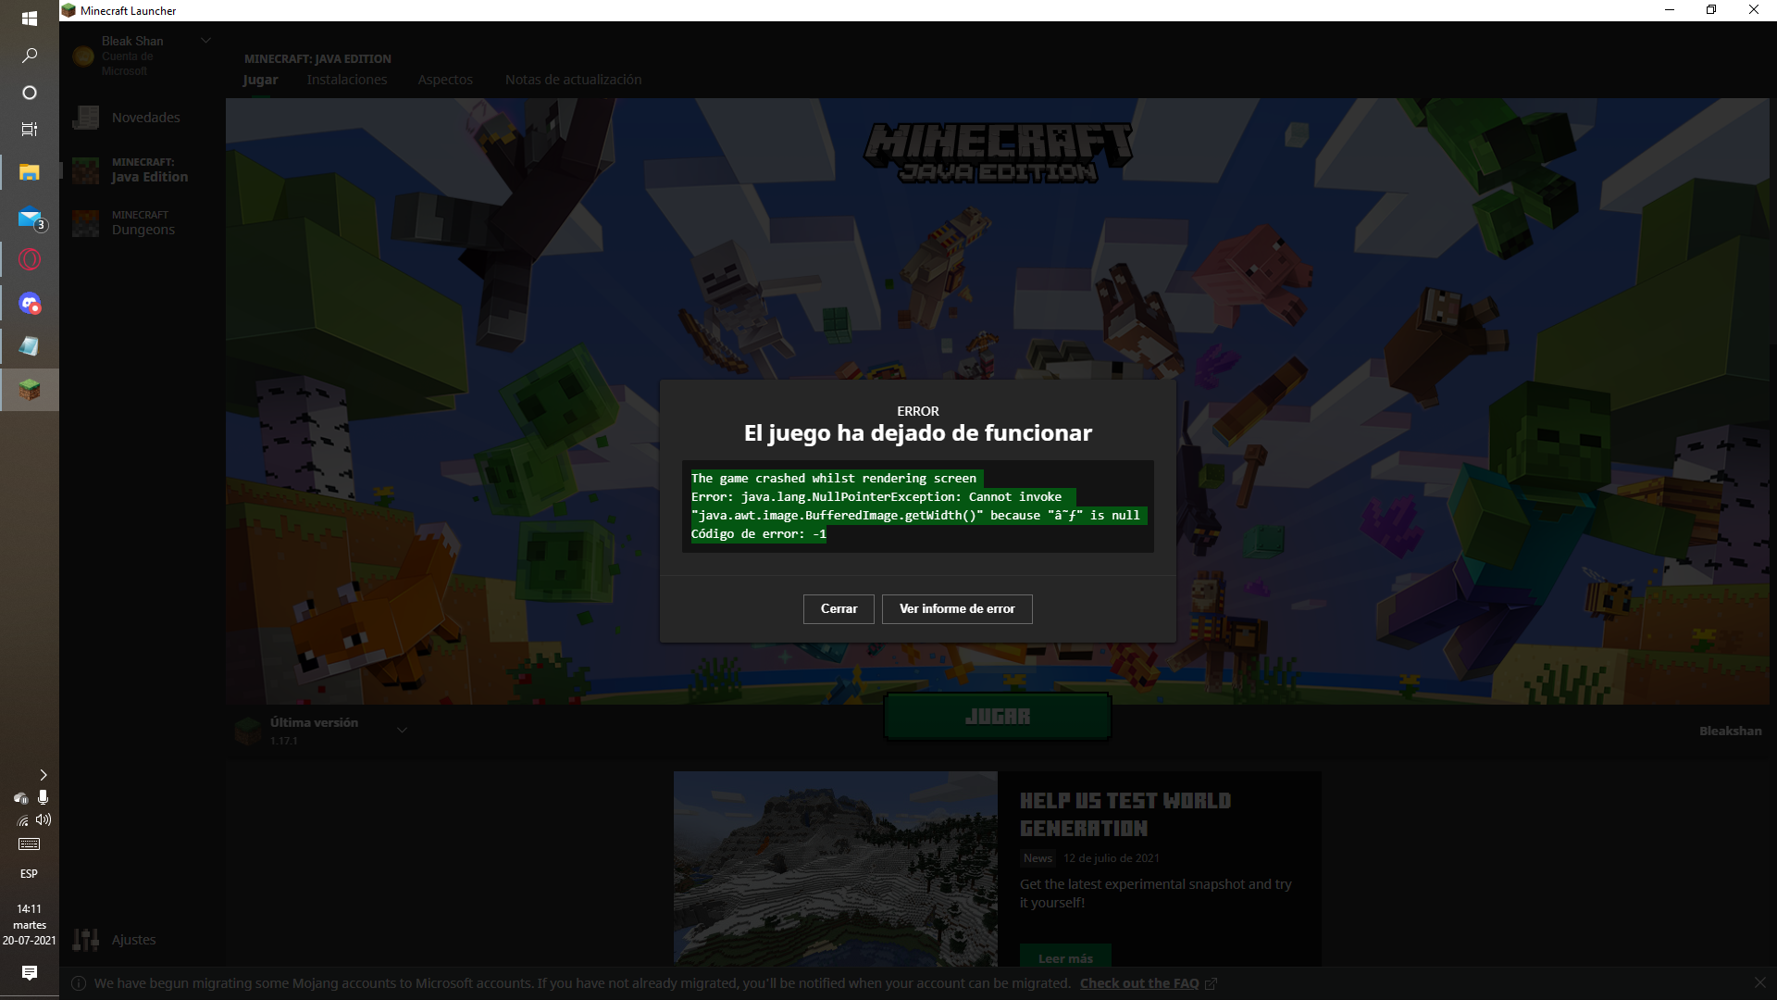This screenshot has width=1777, height=1000.
Task: Open Ajustes settings icon
Action: 86,940
